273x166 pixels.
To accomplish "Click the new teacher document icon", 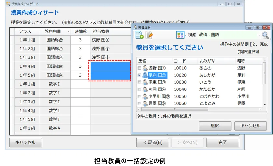I will coord(140,35).
